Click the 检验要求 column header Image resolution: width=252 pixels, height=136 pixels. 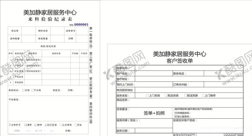pyautogui.click(x=33, y=53)
